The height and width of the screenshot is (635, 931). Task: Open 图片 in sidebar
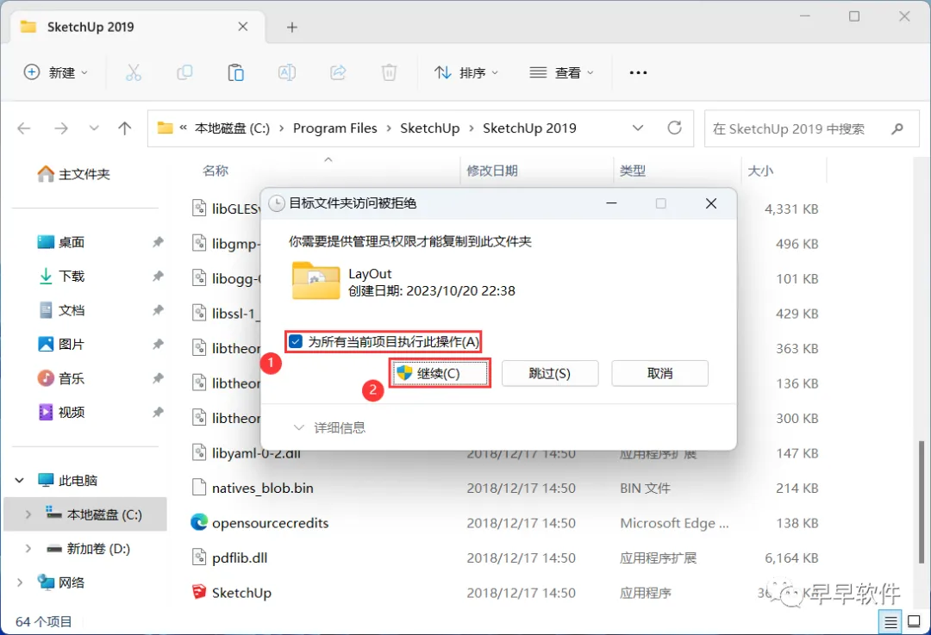coord(61,344)
